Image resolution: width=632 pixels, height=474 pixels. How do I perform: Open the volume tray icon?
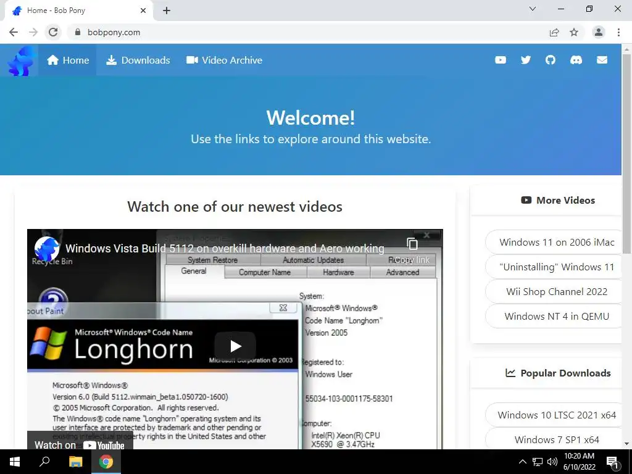coord(552,462)
